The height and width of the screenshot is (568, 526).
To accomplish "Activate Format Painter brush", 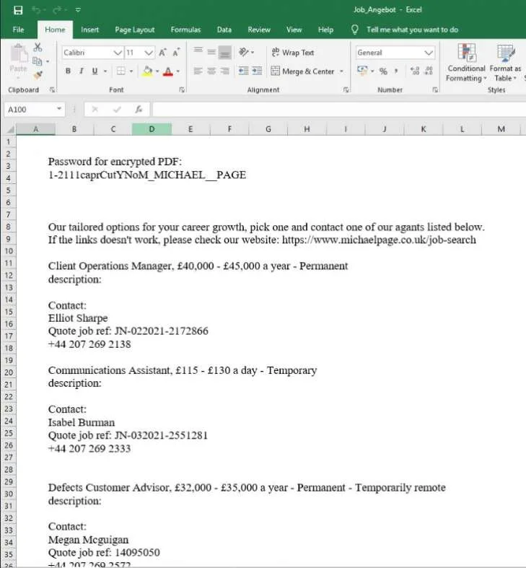I will [x=38, y=75].
